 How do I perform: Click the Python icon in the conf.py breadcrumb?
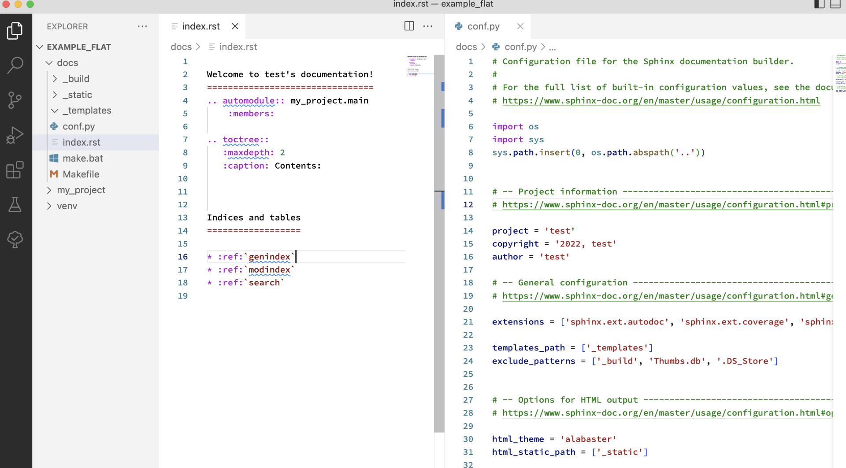[496, 47]
